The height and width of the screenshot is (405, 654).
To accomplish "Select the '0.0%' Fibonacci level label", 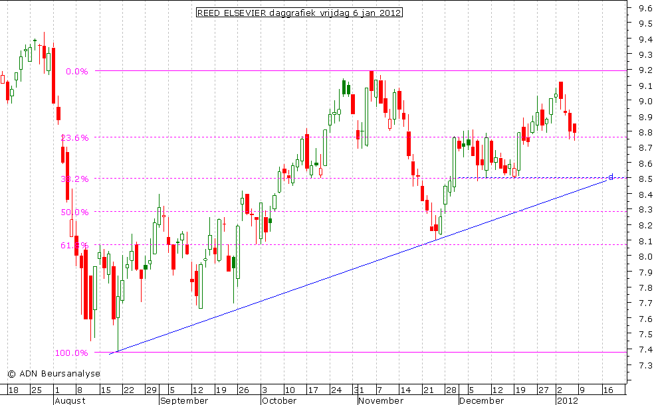I will pos(77,72).
